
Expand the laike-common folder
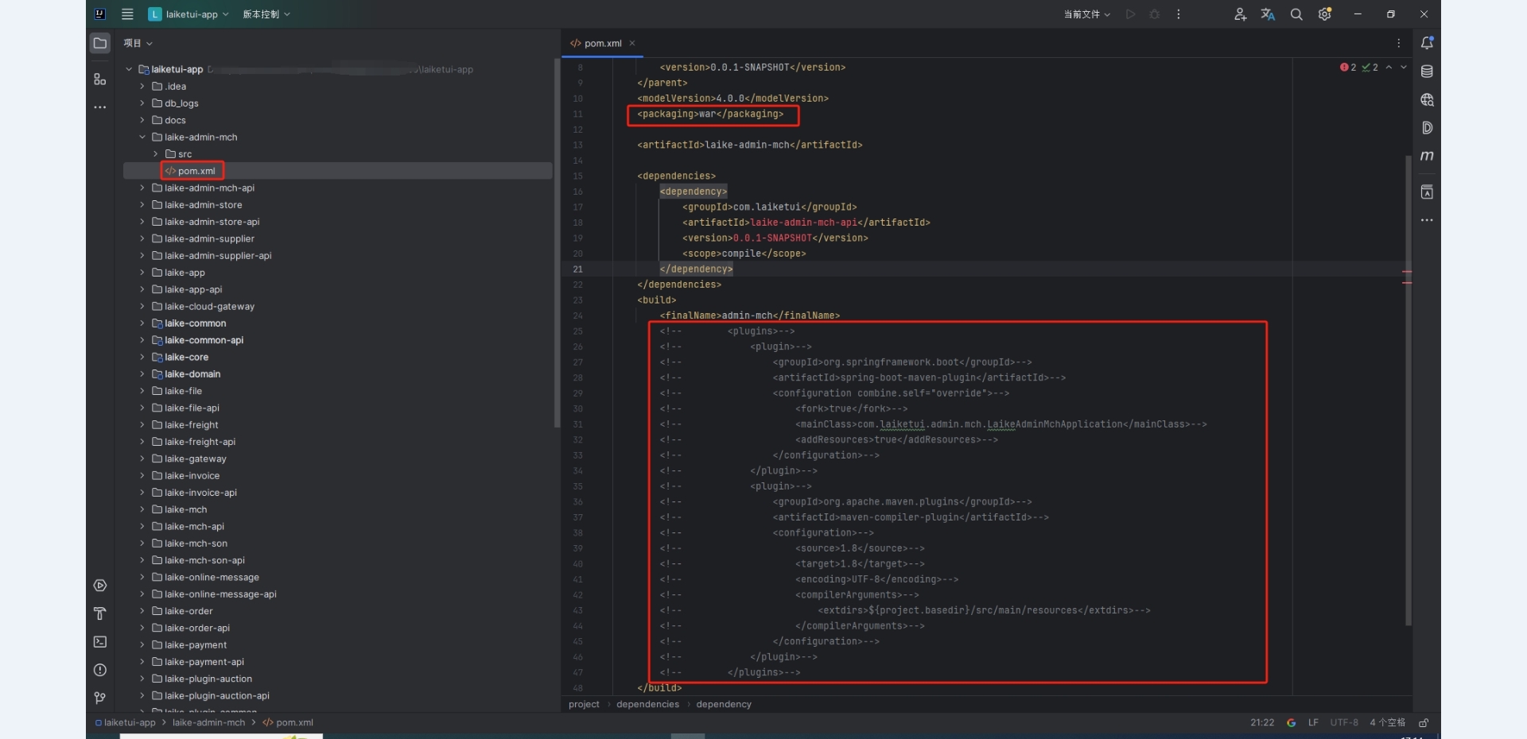[142, 323]
